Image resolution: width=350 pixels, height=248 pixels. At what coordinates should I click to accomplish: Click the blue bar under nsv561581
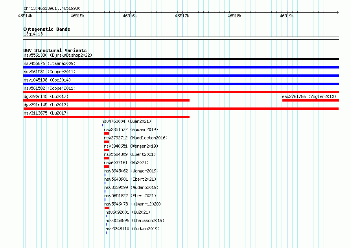[181, 76]
